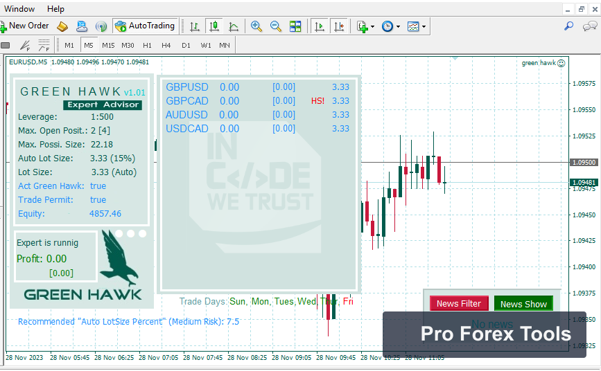Select the MN timeframe
Image resolution: width=601 pixels, height=371 pixels.
pos(225,45)
